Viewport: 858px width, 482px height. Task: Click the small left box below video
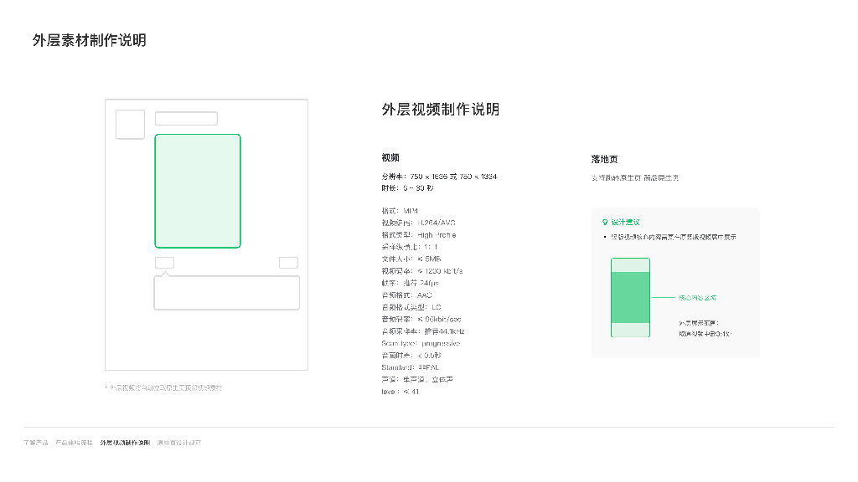tap(165, 263)
